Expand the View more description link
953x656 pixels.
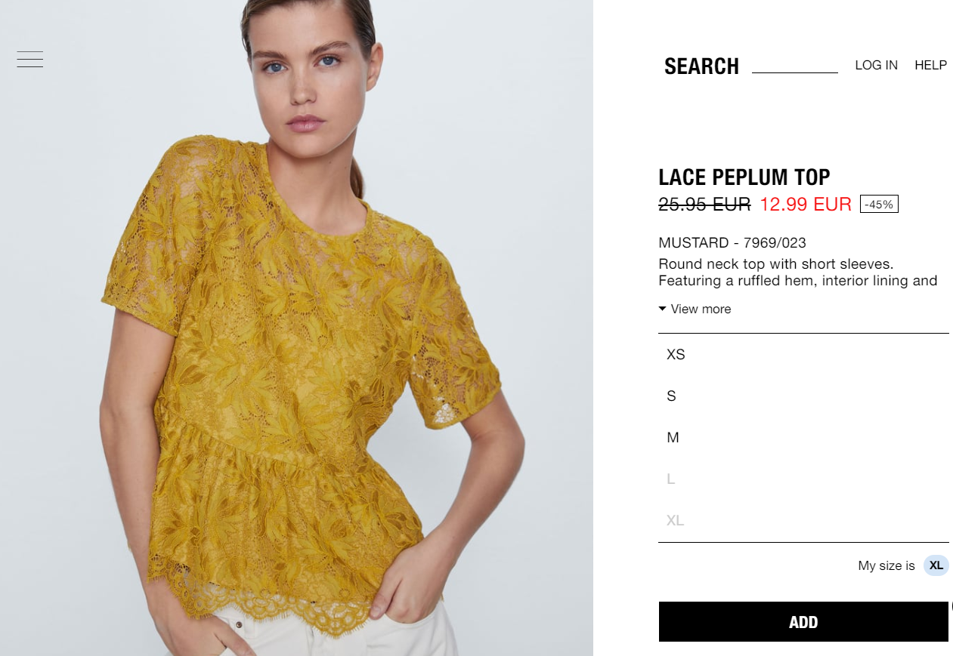pos(695,309)
